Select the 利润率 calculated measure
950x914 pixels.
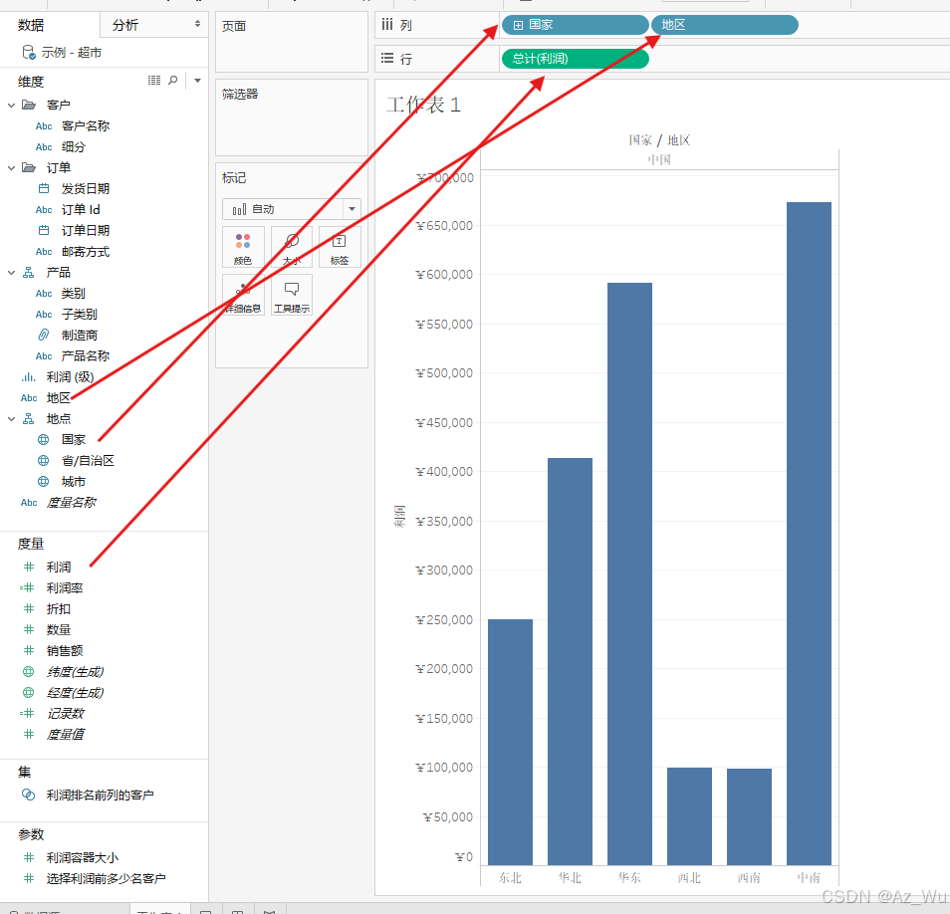coord(65,588)
